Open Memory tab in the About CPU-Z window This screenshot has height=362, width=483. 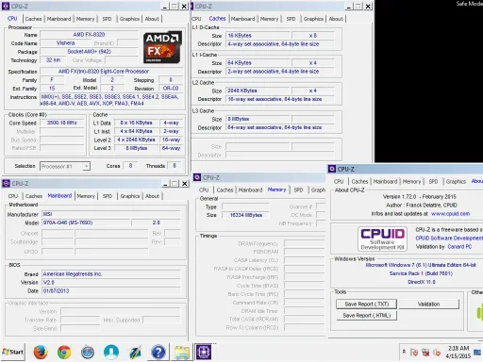[x=411, y=182]
